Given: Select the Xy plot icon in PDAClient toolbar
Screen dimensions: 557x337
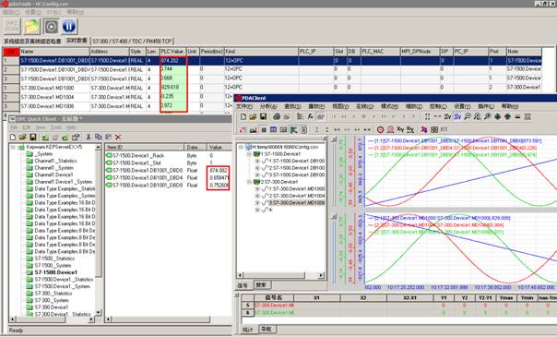Looking at the screenshot, I should 400,129.
